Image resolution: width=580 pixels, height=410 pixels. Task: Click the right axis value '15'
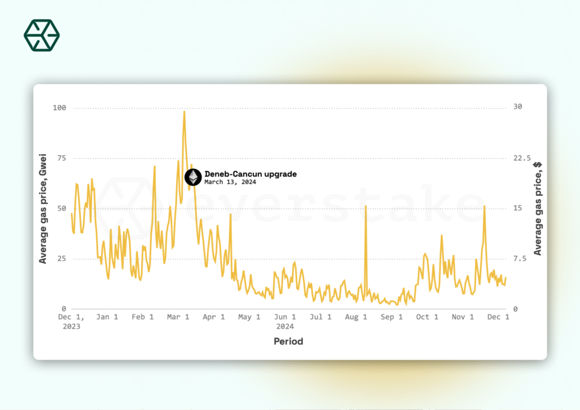(x=518, y=208)
